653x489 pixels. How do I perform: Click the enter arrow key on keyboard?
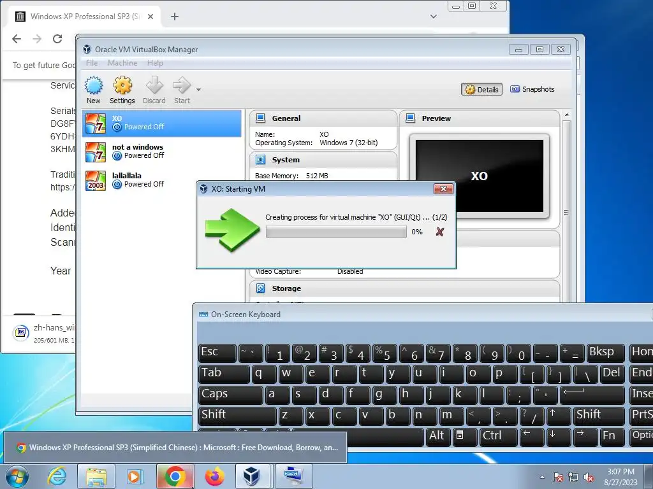click(x=592, y=394)
